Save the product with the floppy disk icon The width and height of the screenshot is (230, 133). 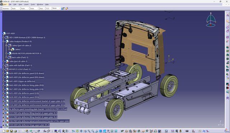pyautogui.click(x=11, y=131)
